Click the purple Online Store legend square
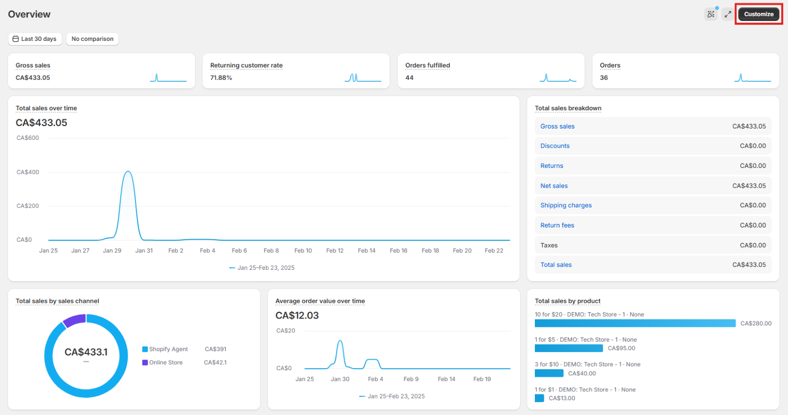The image size is (788, 415). [145, 362]
